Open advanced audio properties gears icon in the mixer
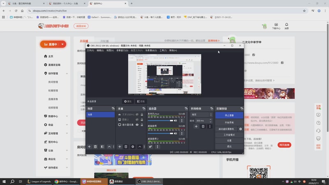 pyautogui.click(x=151, y=147)
